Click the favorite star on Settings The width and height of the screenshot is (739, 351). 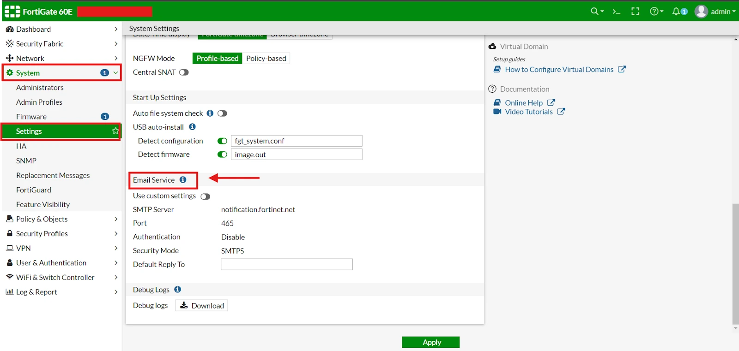coord(115,131)
